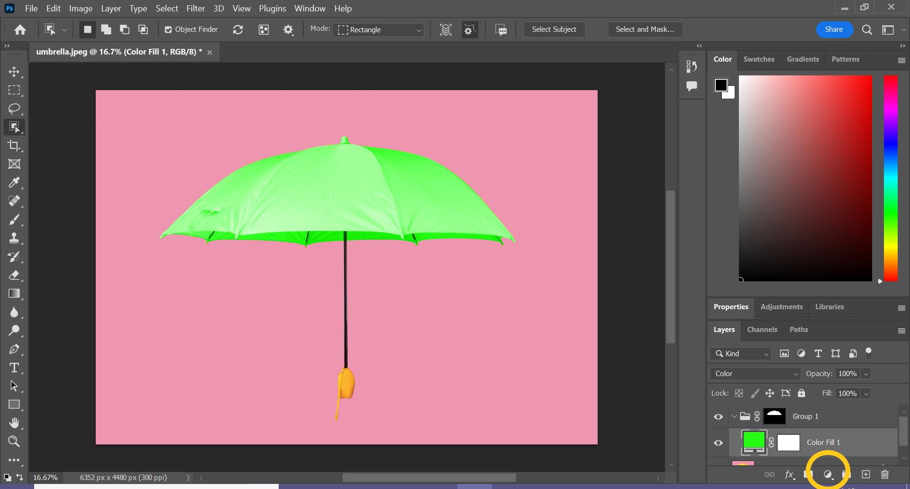Click the rainbow hue slider strip

pyautogui.click(x=891, y=178)
